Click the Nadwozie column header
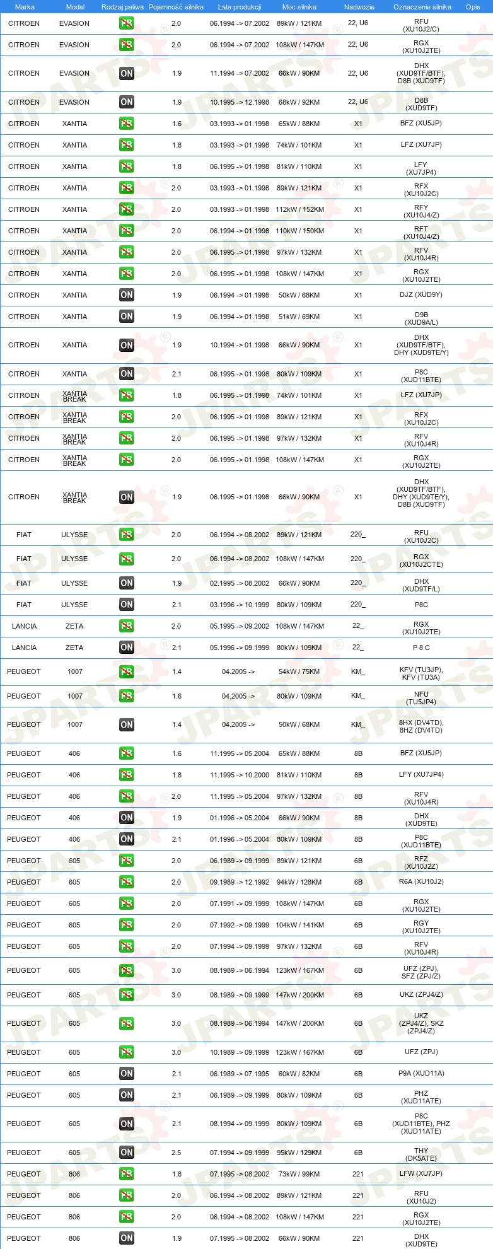Viewport: 493px width, 1249px height. [x=359, y=7]
